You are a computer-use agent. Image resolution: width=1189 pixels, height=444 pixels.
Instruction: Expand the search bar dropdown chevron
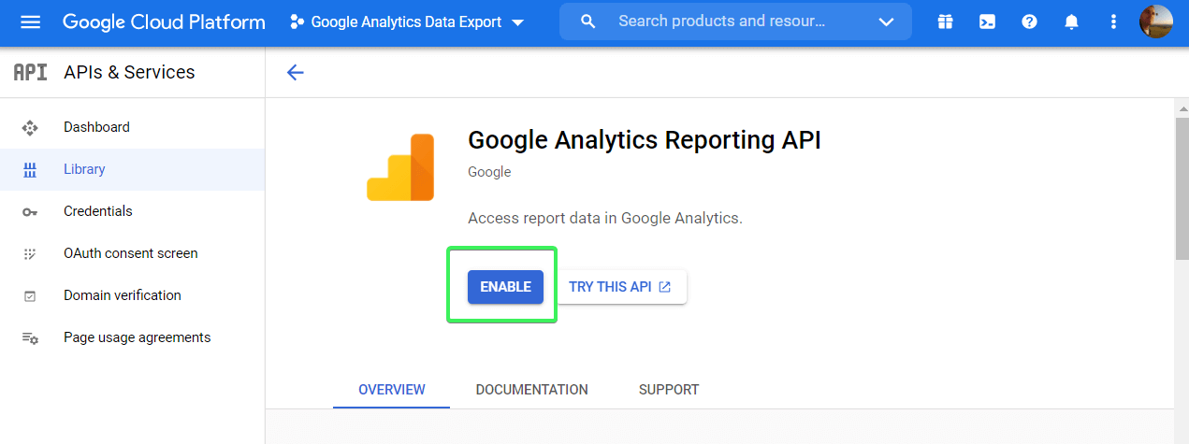pyautogui.click(x=886, y=21)
